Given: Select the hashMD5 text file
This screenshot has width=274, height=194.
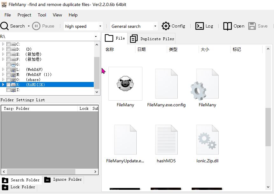Looking at the screenshot, I should click(166, 140).
